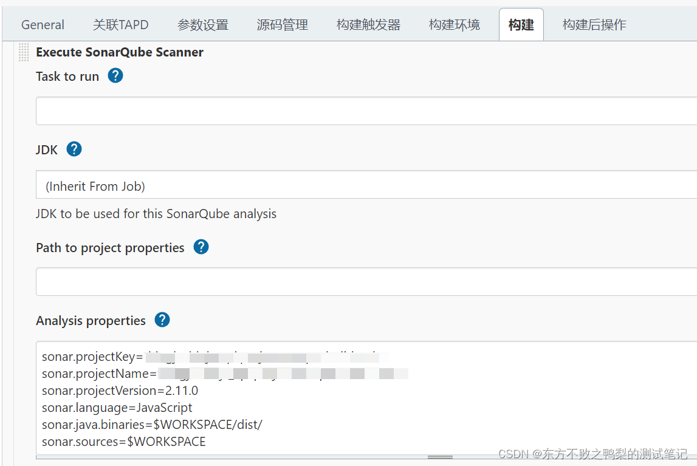Open the JDK help icon
The height and width of the screenshot is (466, 697).
[74, 149]
